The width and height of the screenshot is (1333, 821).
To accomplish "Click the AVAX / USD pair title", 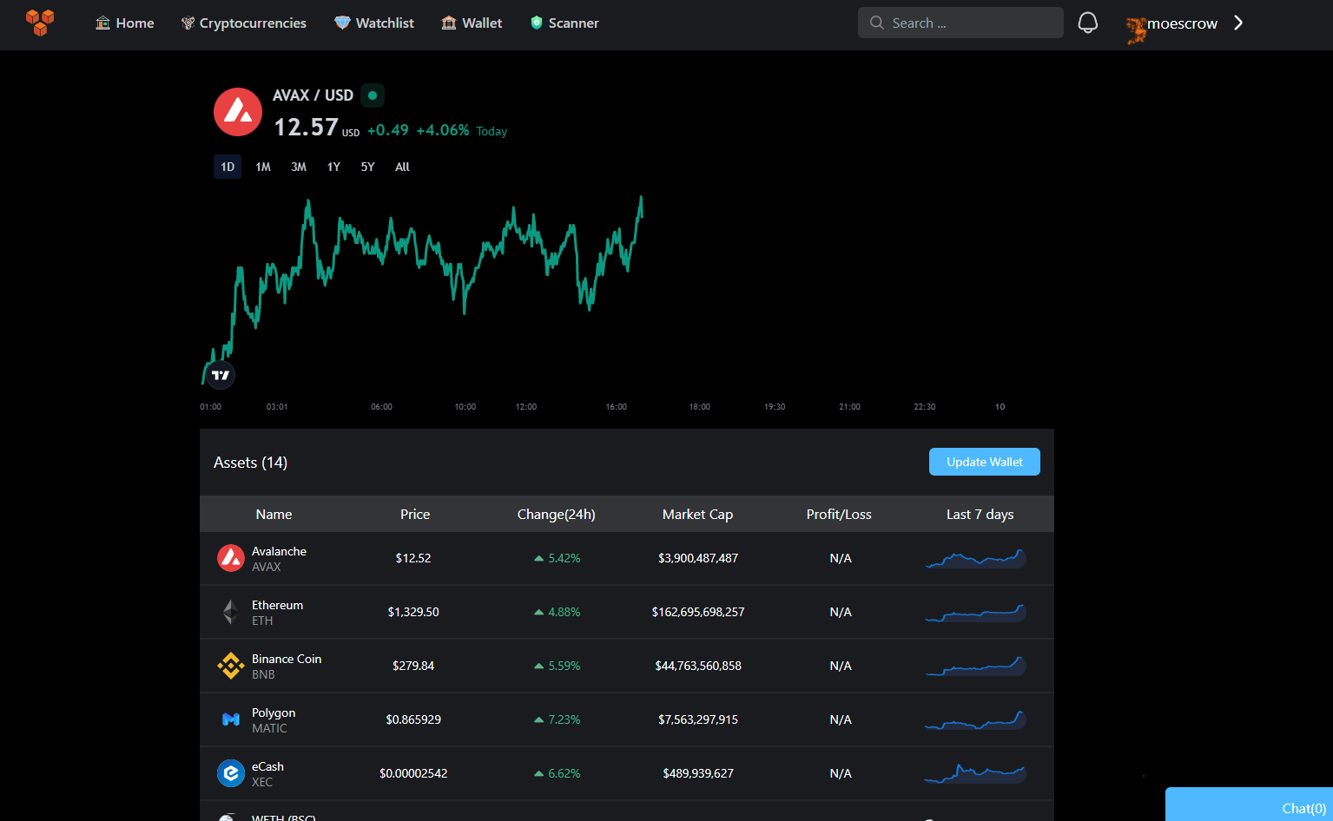I will click(313, 95).
